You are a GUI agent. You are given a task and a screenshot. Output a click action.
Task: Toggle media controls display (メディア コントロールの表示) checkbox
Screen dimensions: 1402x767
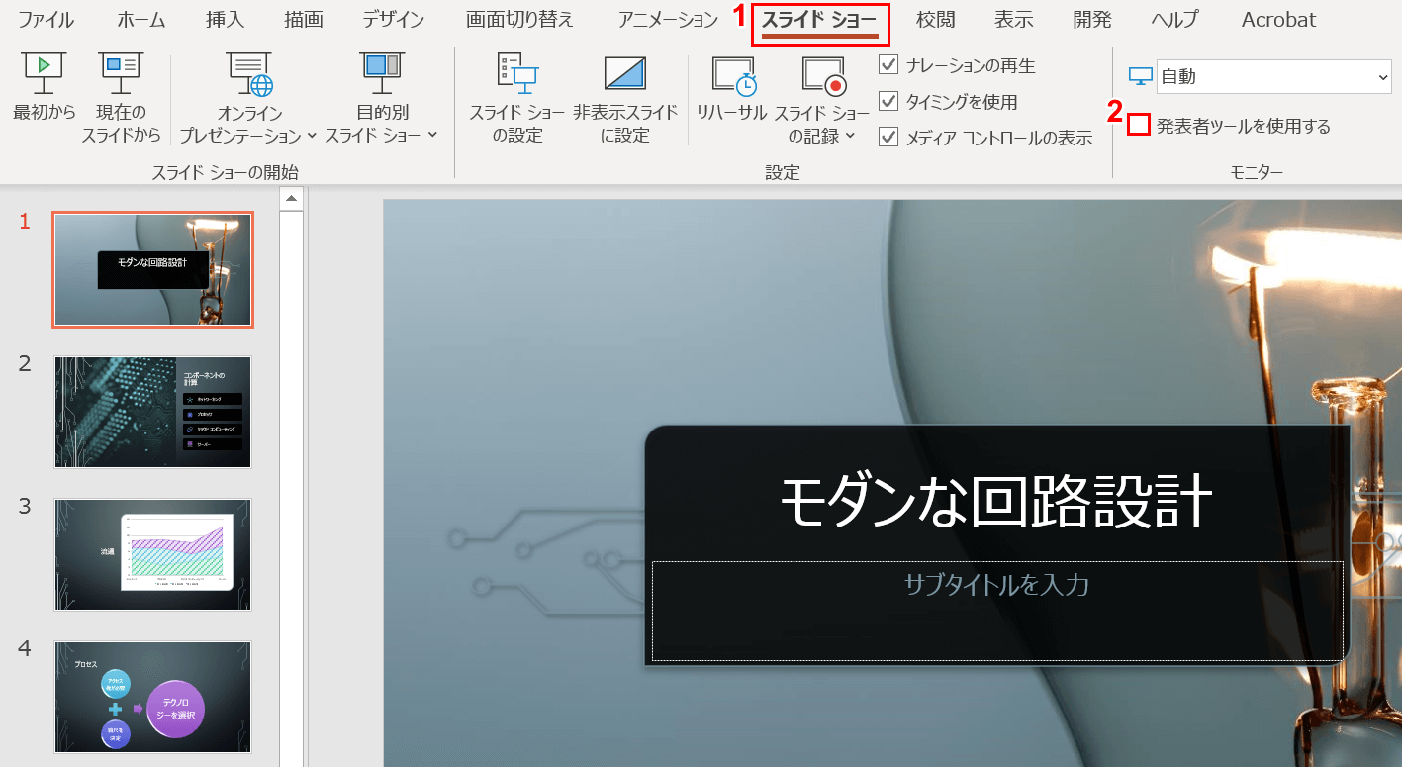tap(888, 138)
